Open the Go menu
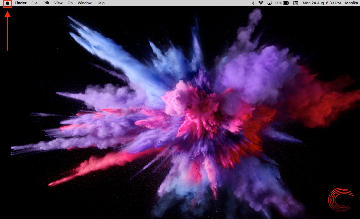This screenshot has width=360, height=219. pos(70,3)
